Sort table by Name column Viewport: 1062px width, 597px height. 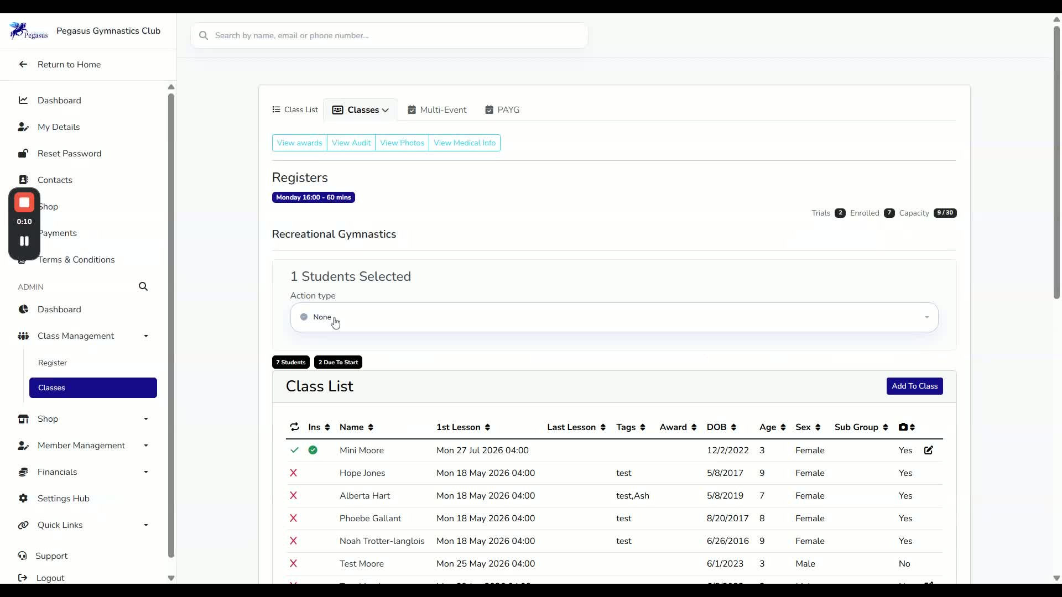(356, 427)
